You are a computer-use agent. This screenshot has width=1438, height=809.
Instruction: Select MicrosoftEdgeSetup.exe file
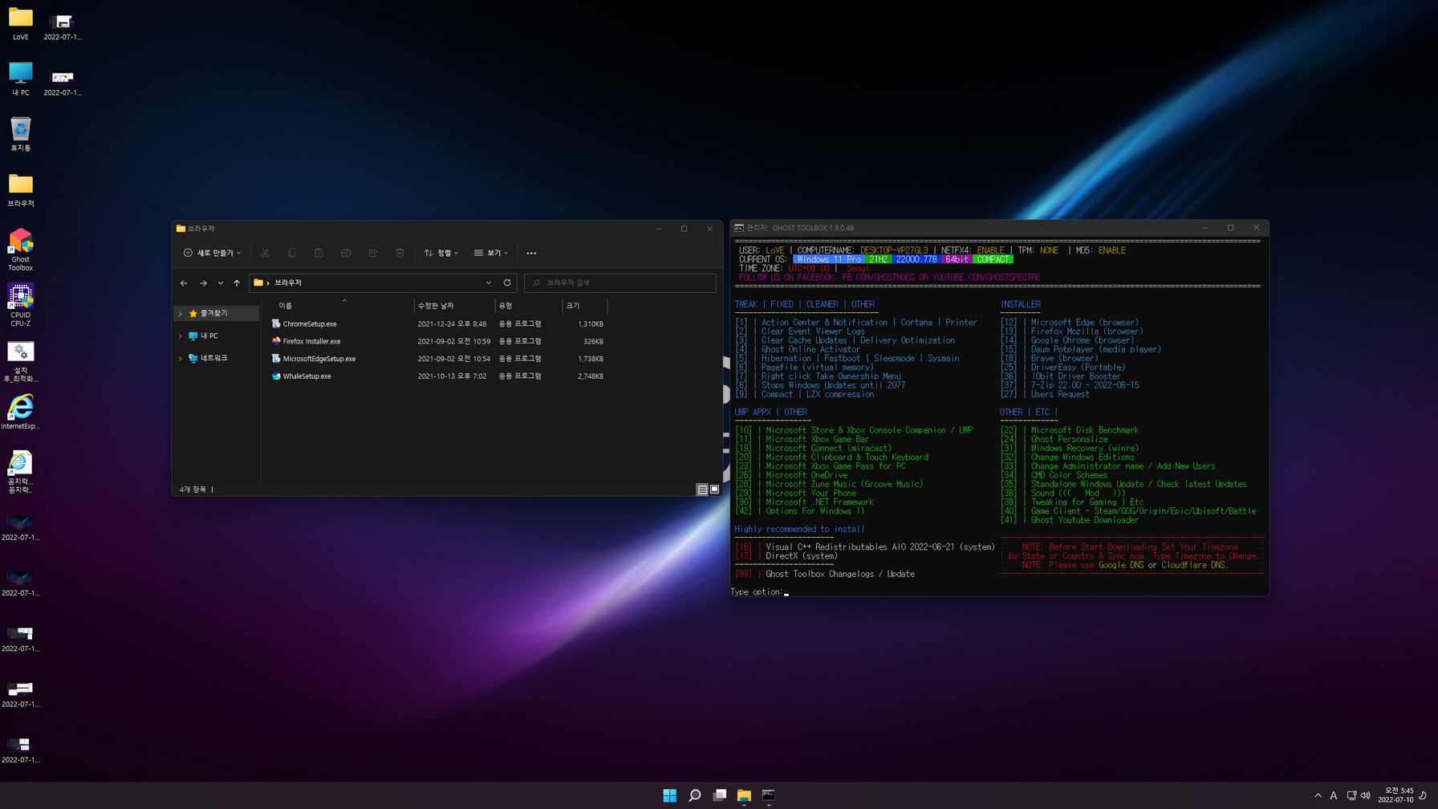tap(319, 359)
